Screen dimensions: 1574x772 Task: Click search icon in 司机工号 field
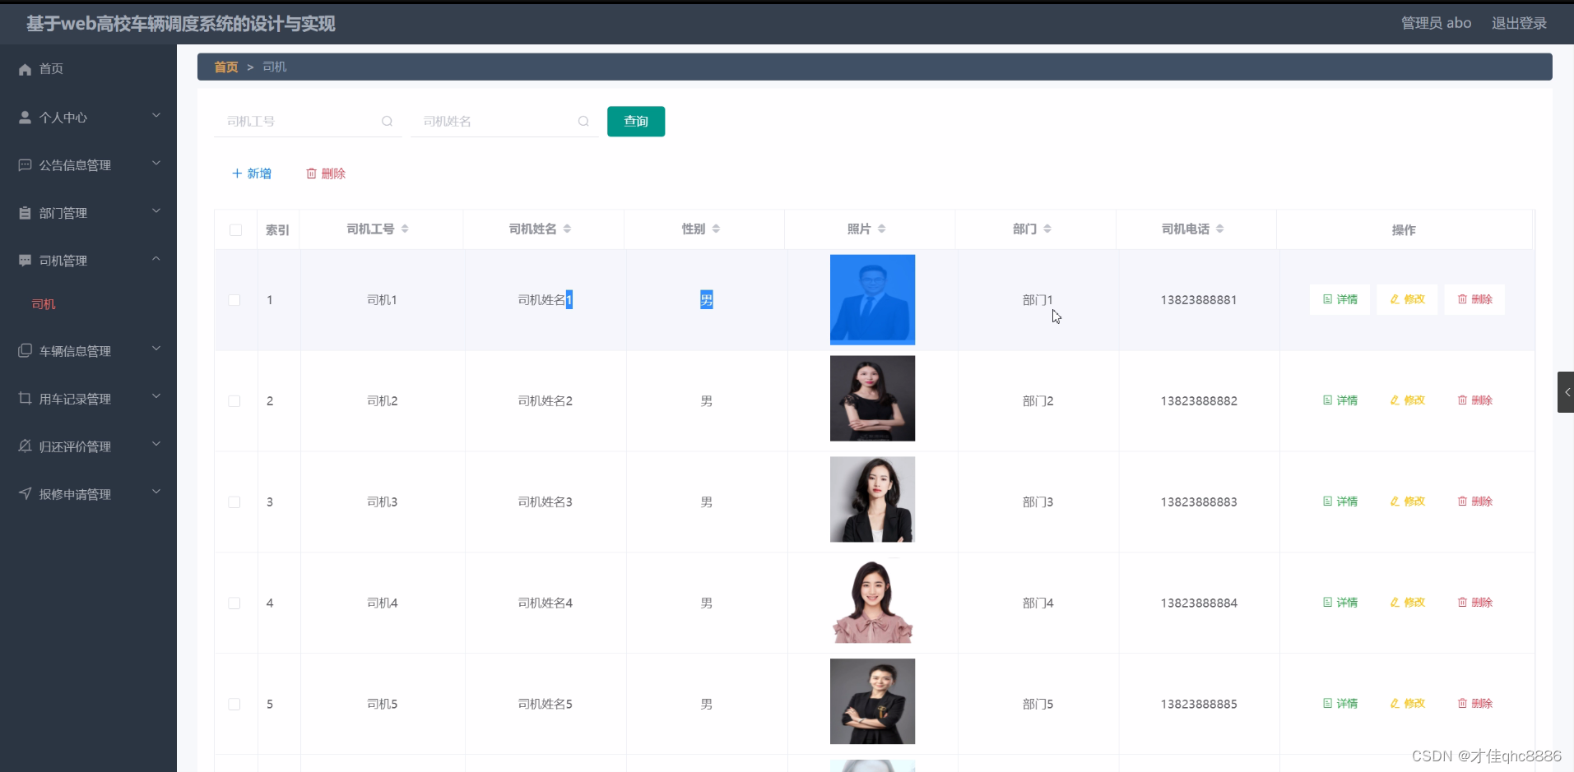pos(387,121)
